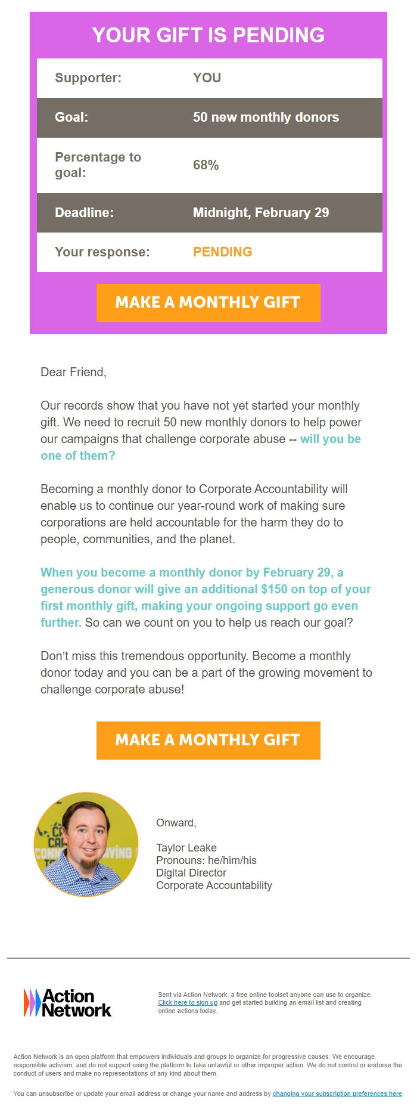
Task: Click the orange PENDING status text
Action: [222, 252]
